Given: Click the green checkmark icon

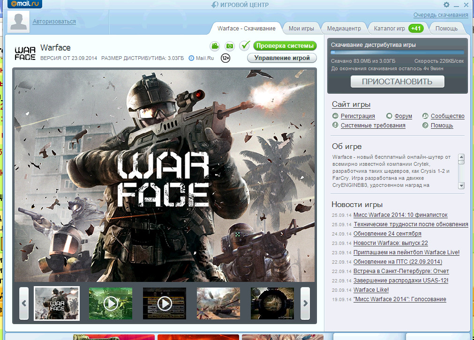Looking at the screenshot, I should tap(245, 45).
